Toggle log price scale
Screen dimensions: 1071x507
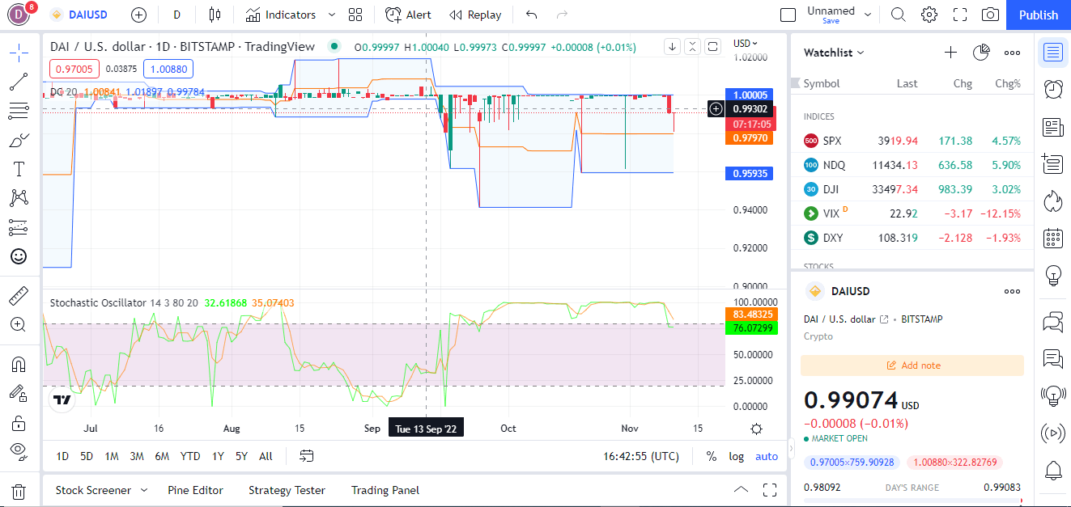point(737,456)
